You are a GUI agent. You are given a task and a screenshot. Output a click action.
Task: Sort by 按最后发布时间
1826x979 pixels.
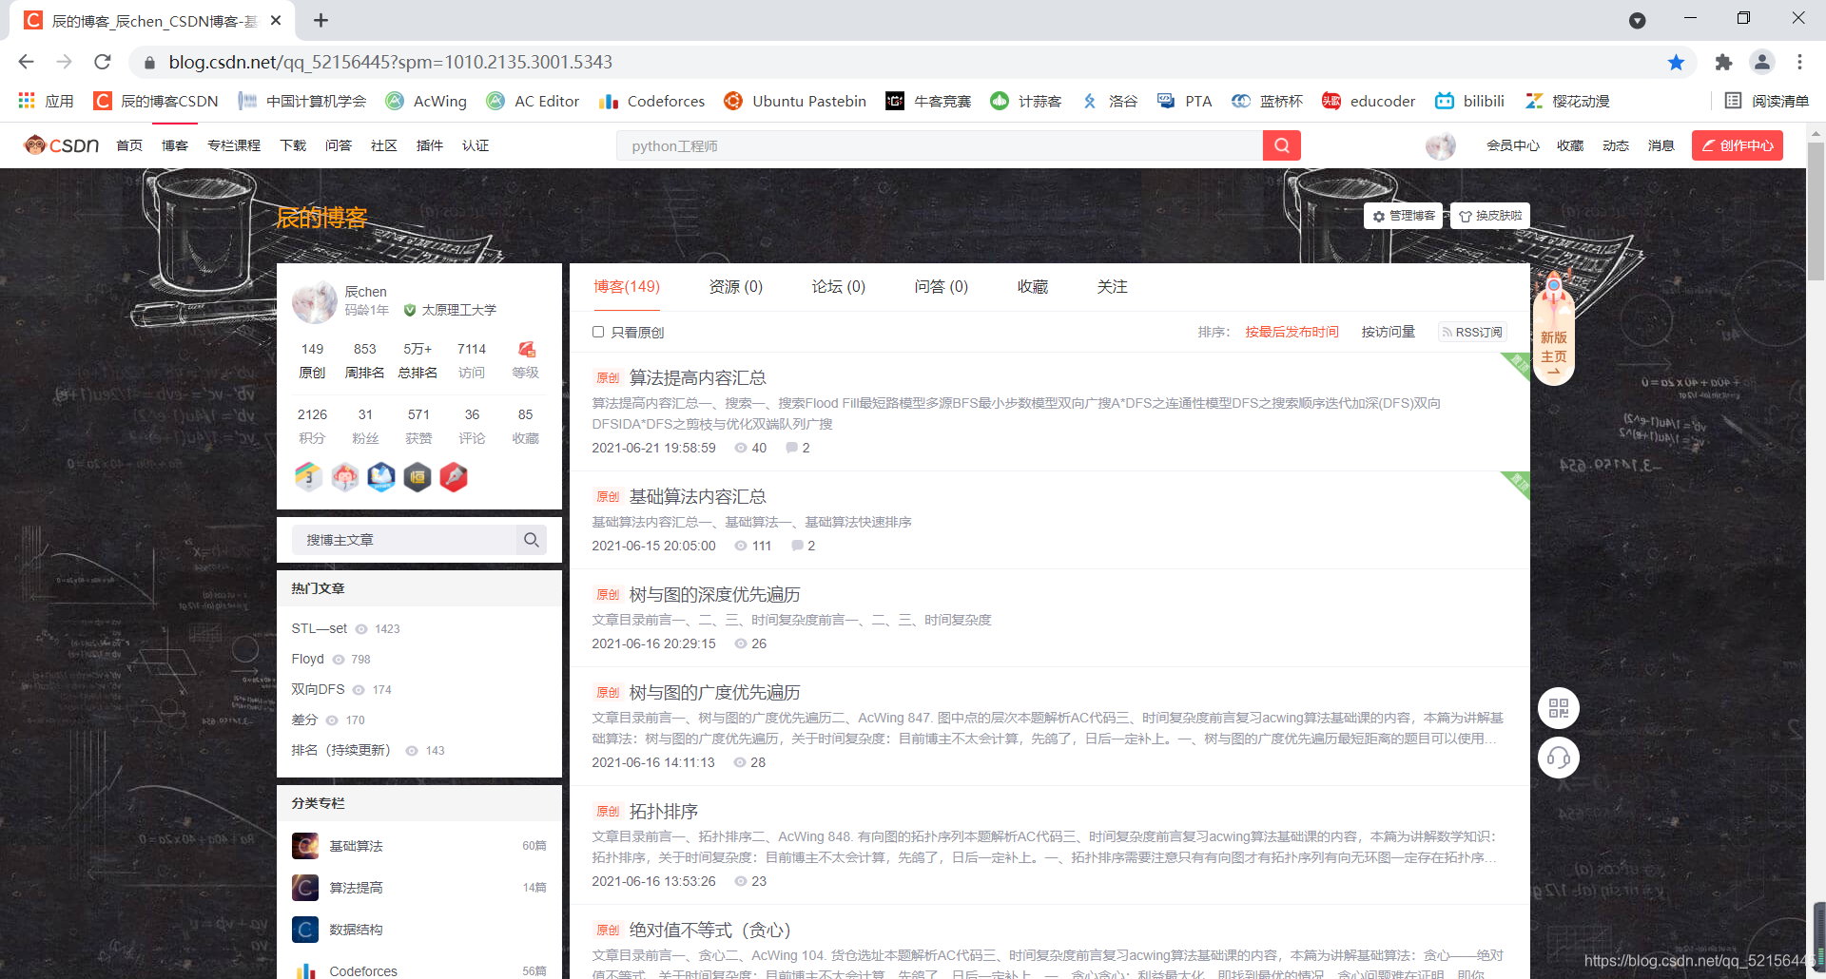pos(1292,332)
